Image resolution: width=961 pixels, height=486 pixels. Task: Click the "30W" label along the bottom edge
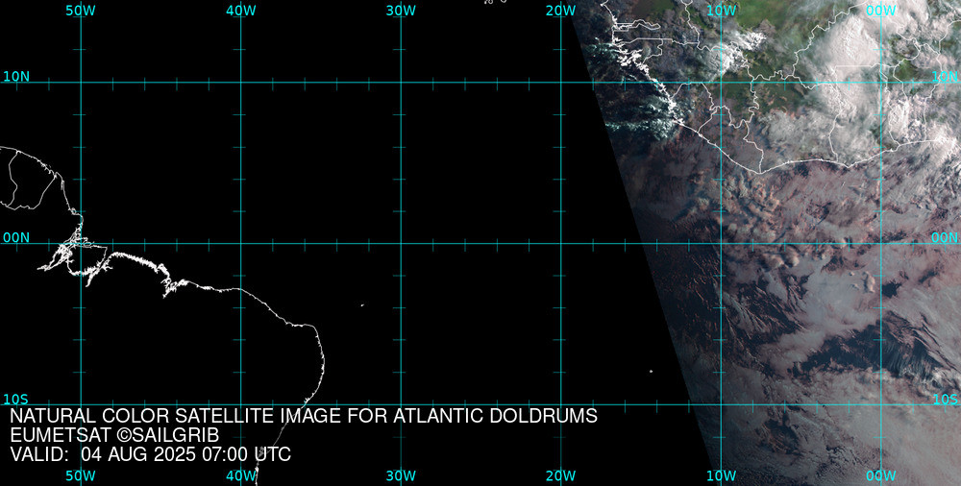(x=401, y=476)
